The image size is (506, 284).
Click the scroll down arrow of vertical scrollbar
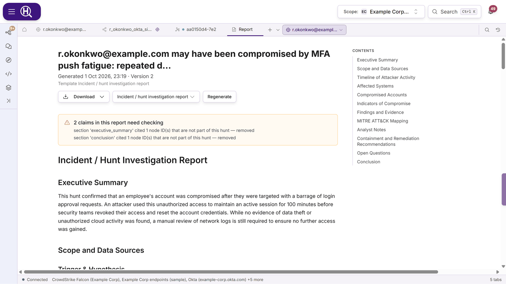(x=503, y=266)
